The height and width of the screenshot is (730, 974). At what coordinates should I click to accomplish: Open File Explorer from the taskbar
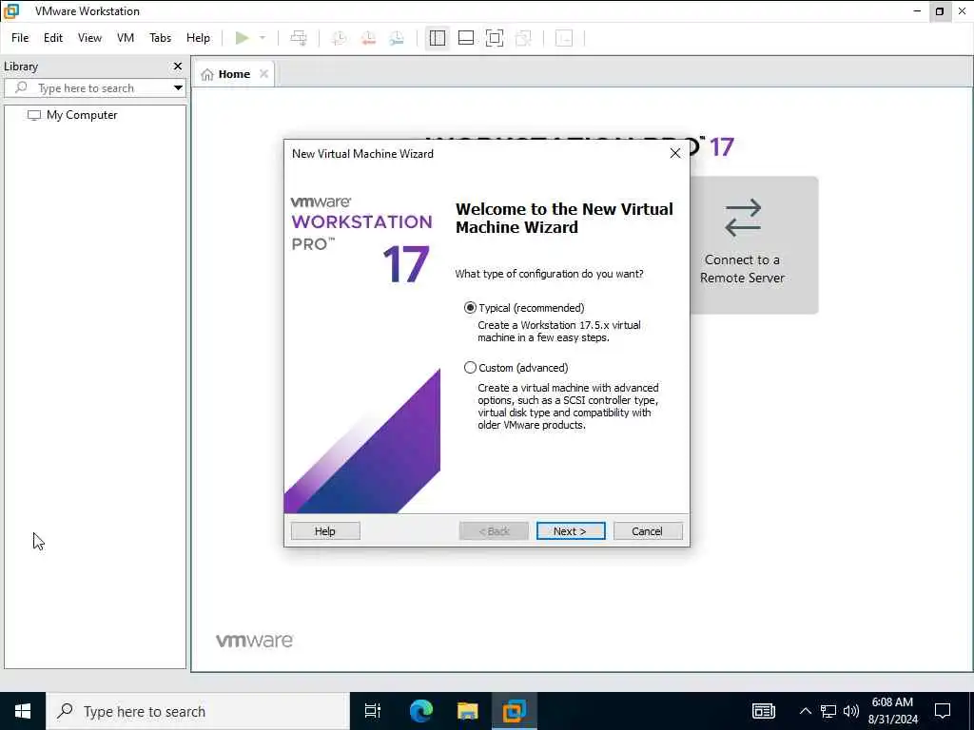[x=468, y=711]
